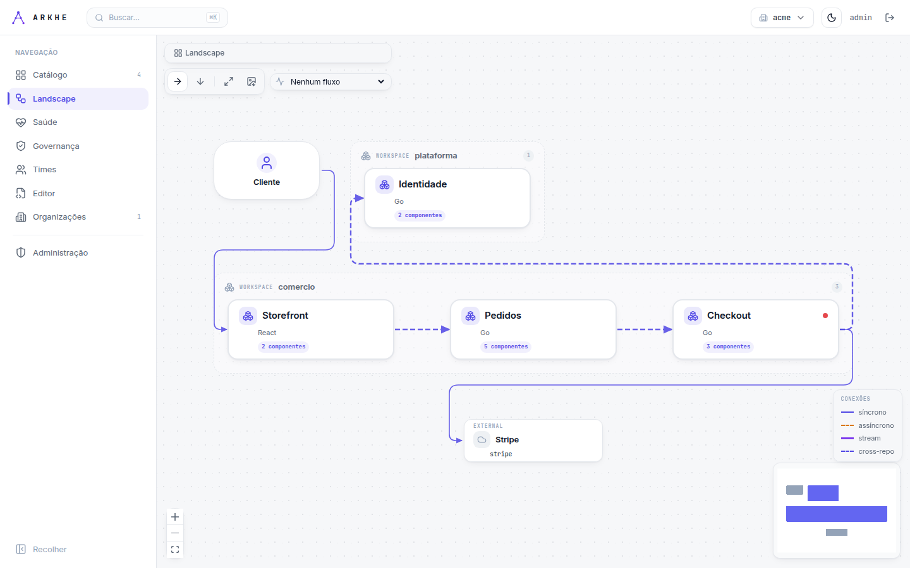Click the Catálogo grid icon
This screenshot has height=568, width=910.
(x=21, y=75)
